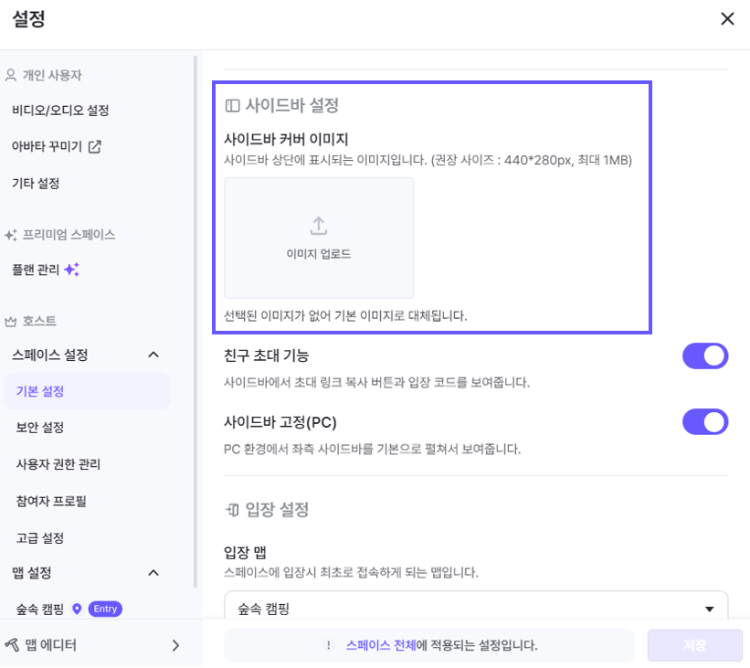Open 보안 설정 in the sidebar
The width and height of the screenshot is (750, 668).
[x=40, y=428]
